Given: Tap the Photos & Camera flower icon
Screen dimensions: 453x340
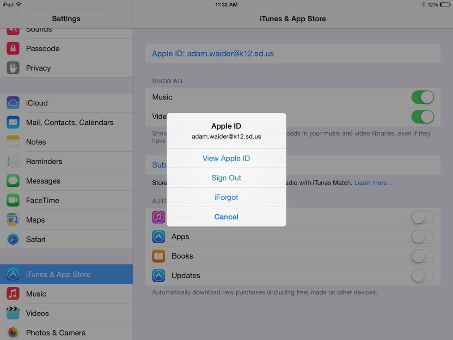Looking at the screenshot, I should coord(13,333).
